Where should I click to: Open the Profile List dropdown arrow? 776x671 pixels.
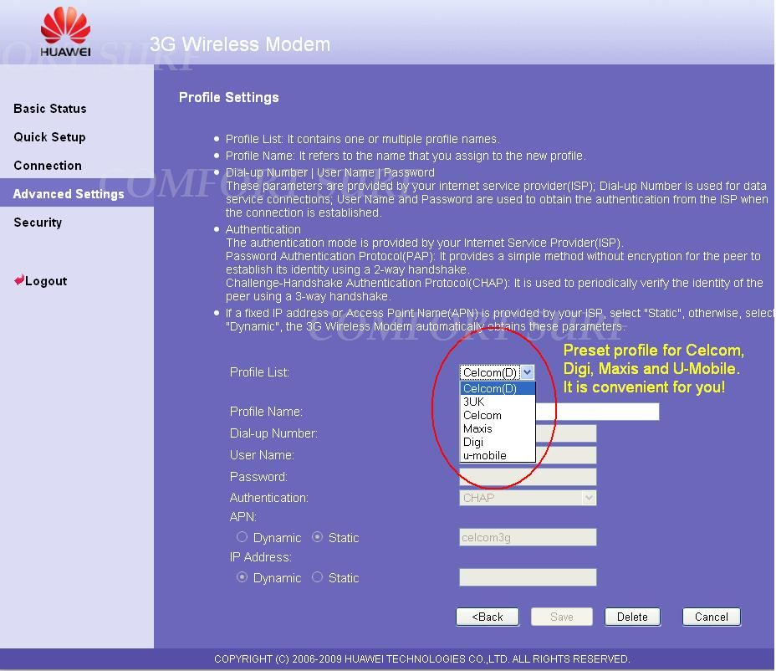527,372
